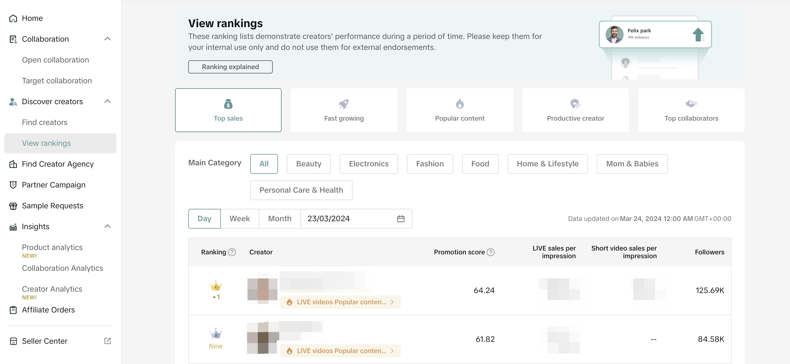Collapse the Insights sidebar section
The image size is (790, 364).
[107, 226]
